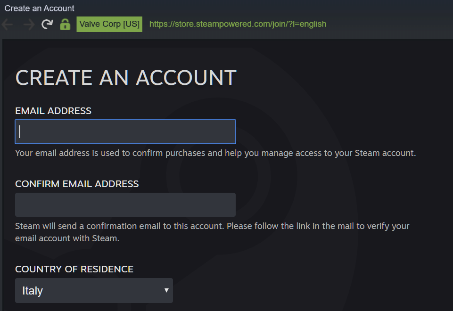The height and width of the screenshot is (311, 453).
Task: Select the store.steampowered.com URL address
Action: coord(238,24)
